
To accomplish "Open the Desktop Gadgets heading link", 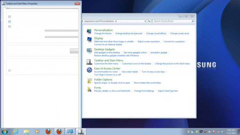I will point(104,49).
